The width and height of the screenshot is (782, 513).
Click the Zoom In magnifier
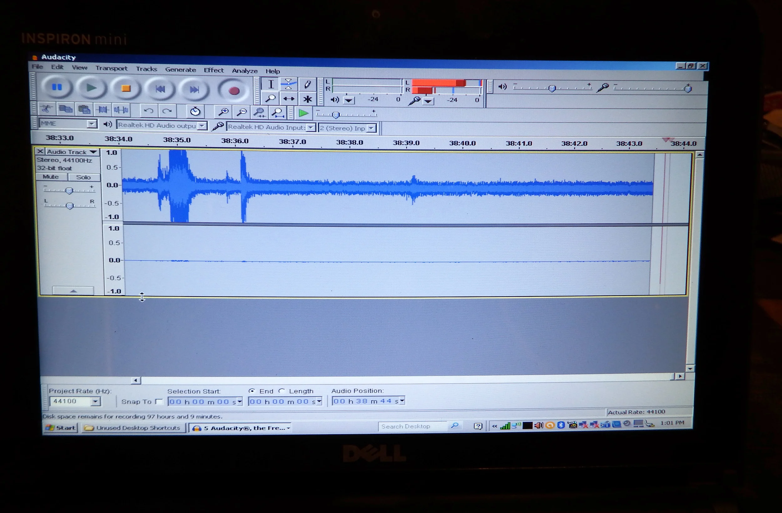tap(223, 112)
